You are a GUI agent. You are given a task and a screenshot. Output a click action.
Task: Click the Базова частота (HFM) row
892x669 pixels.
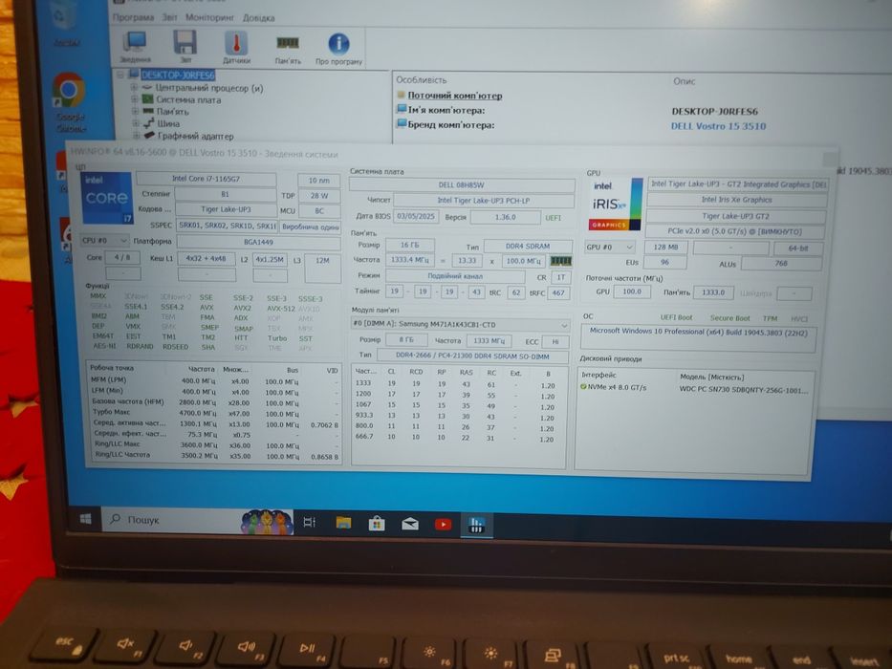214,402
